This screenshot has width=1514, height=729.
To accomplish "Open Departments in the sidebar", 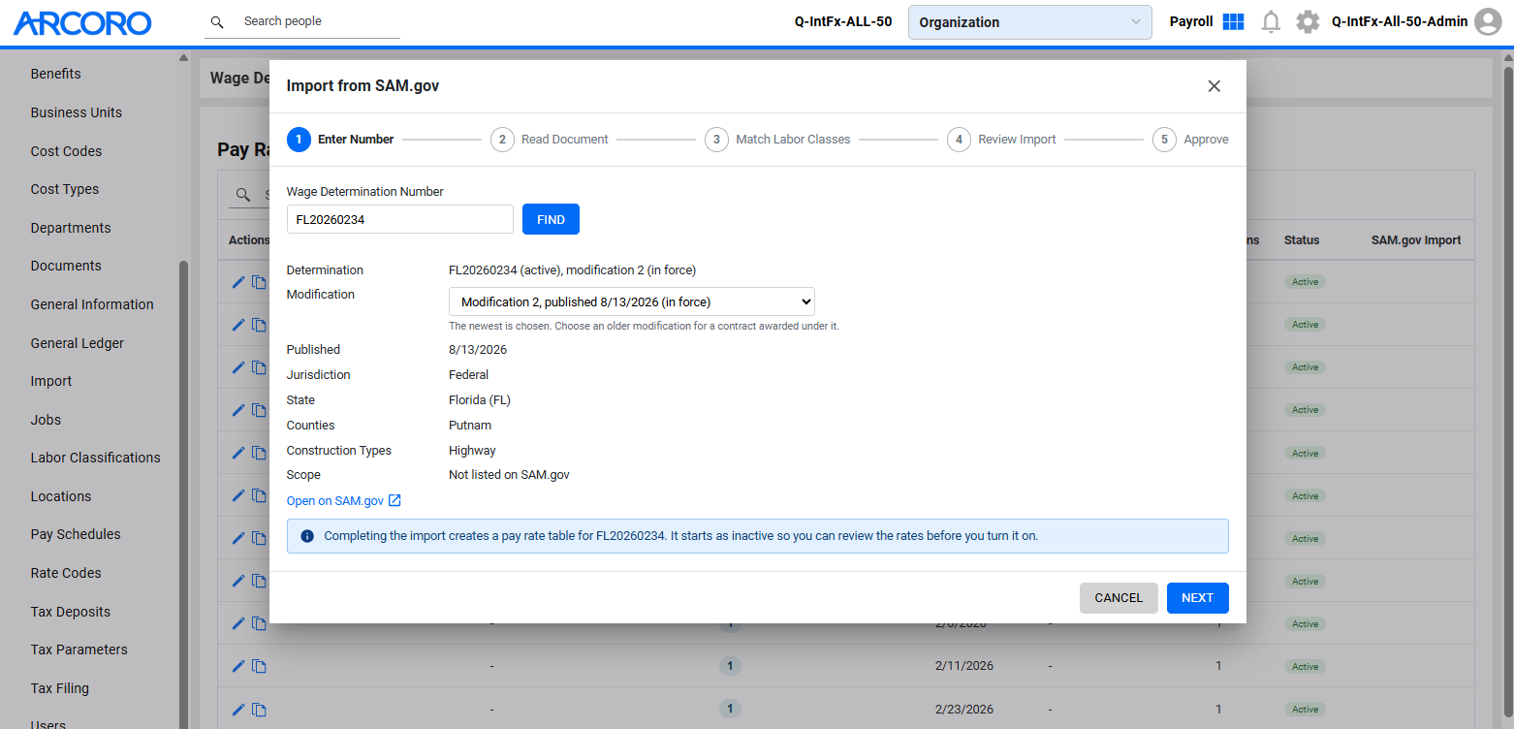I will point(71,228).
